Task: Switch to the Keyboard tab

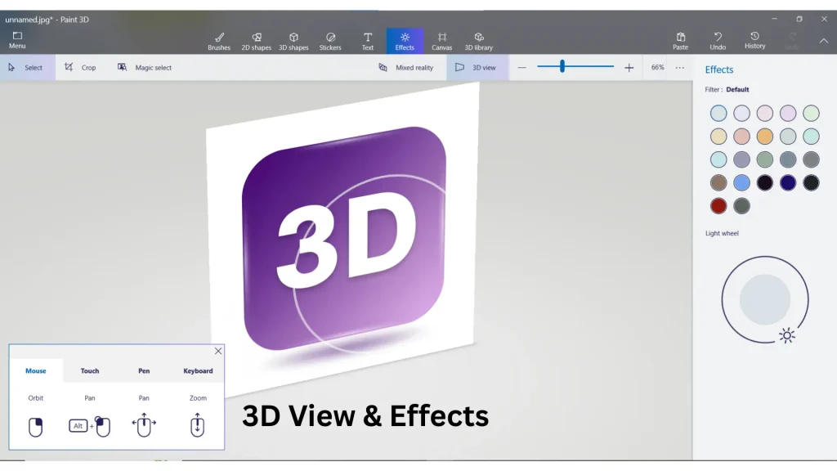Action: (198, 370)
